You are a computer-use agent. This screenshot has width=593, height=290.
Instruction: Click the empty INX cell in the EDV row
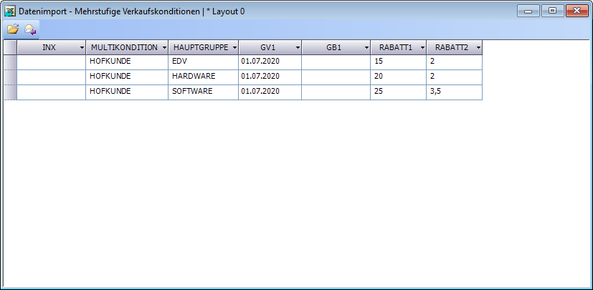tap(51, 62)
